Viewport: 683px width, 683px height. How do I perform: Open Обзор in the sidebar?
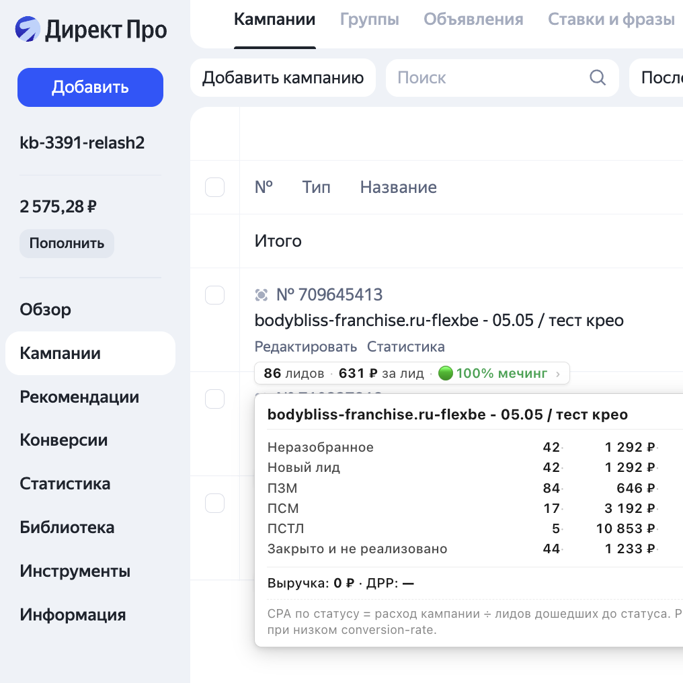click(x=45, y=310)
